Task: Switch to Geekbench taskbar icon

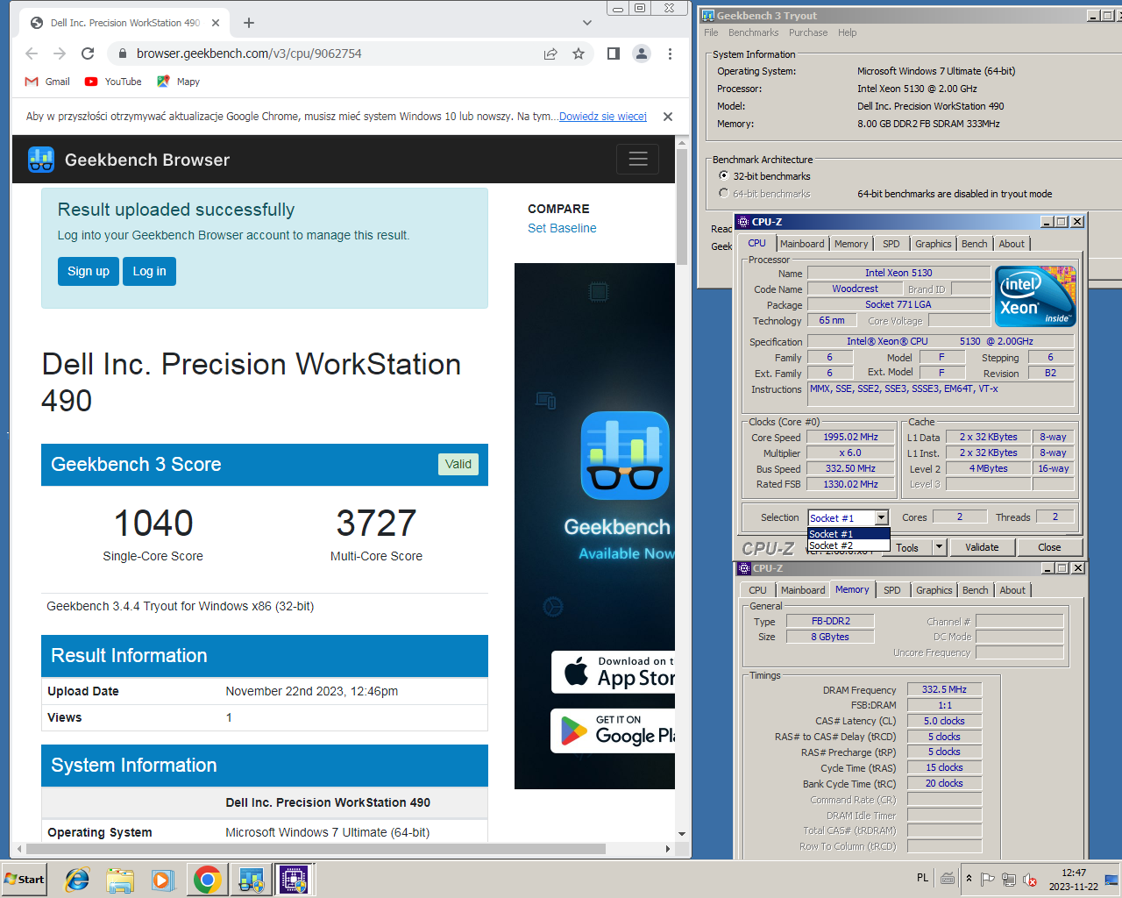Action: tap(251, 880)
